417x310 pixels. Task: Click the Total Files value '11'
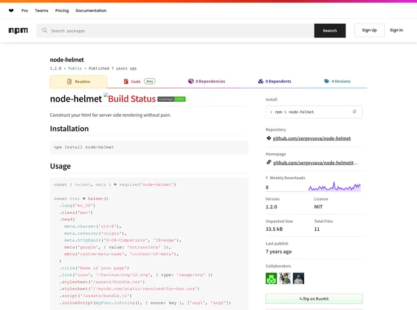point(317,229)
